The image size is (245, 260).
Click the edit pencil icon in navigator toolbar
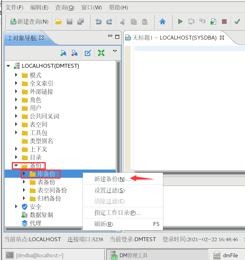88,53
